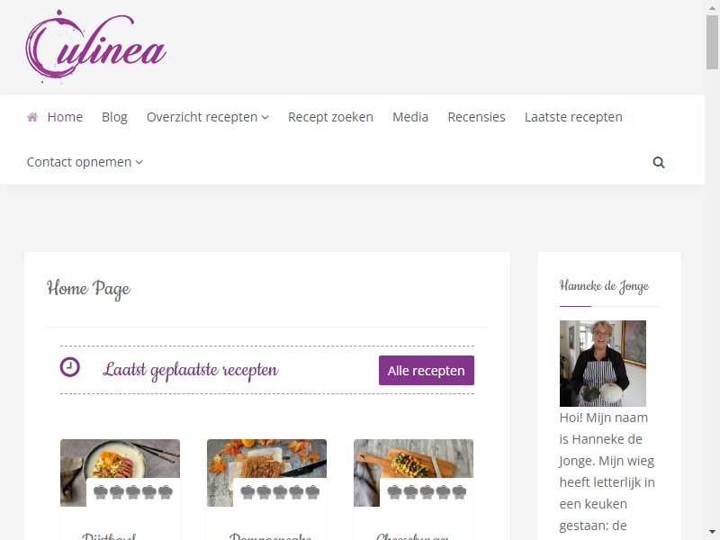720x540 pixels.
Task: Go to Recept zoeken page
Action: (330, 117)
